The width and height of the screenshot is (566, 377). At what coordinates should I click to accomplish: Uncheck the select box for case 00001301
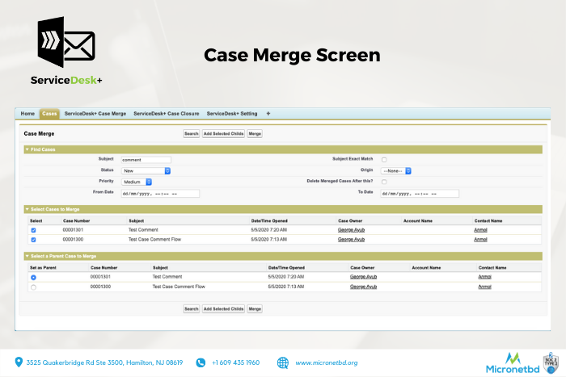(33, 230)
